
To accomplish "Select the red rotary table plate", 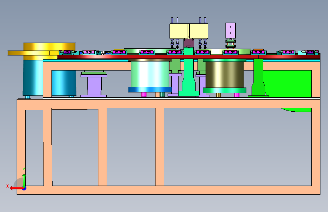I will pos(189,57).
